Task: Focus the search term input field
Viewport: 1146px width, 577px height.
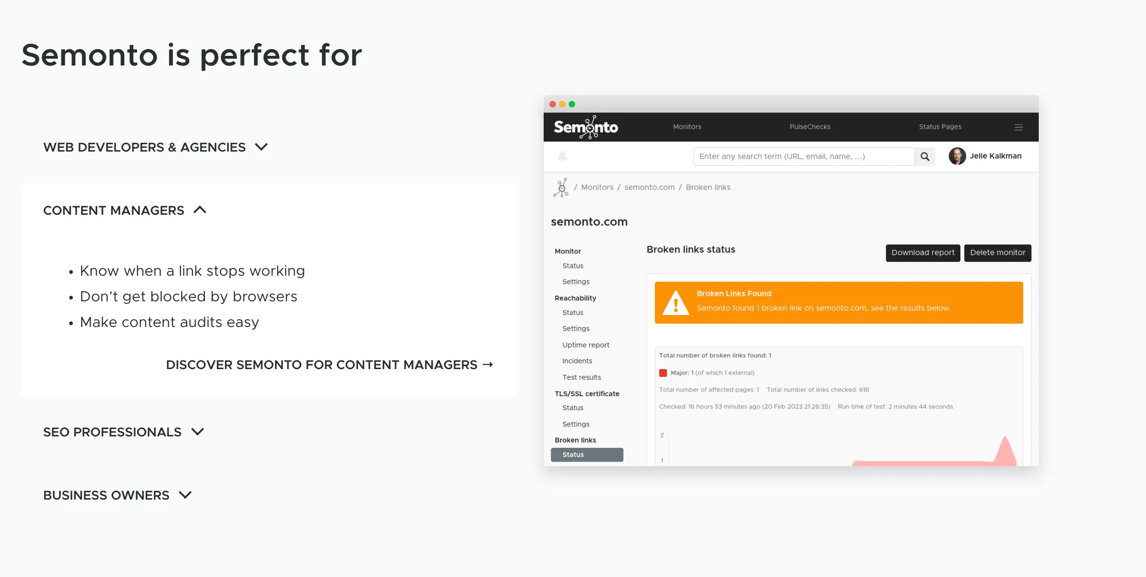Action: 804,157
